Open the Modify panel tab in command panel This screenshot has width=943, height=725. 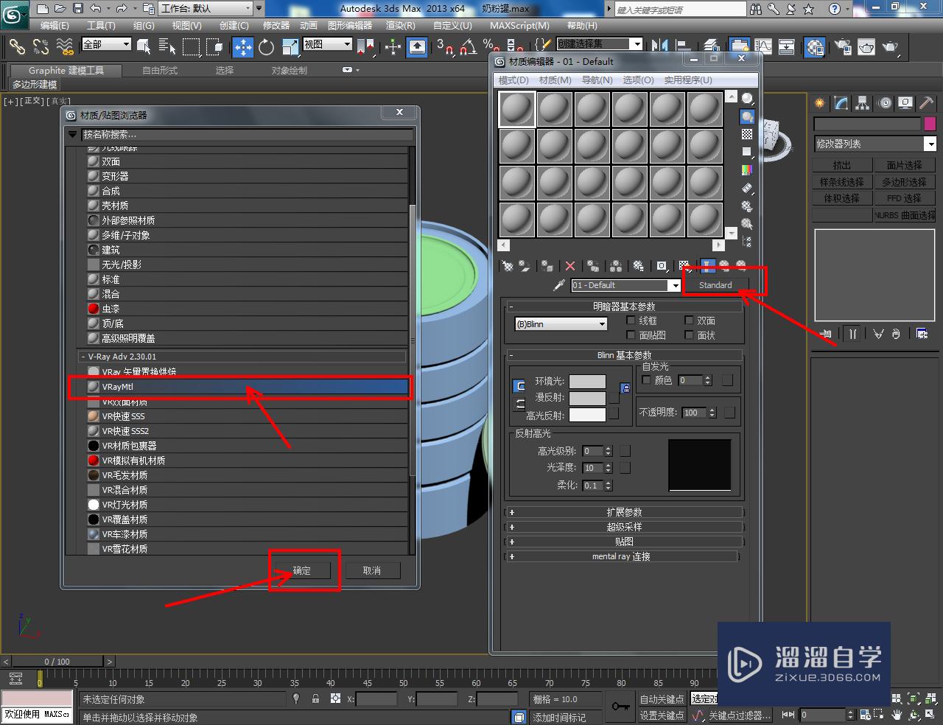click(841, 103)
